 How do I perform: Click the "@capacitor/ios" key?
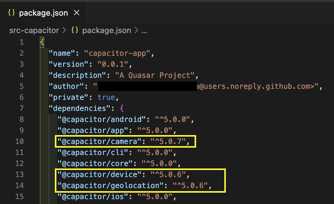(x=93, y=197)
